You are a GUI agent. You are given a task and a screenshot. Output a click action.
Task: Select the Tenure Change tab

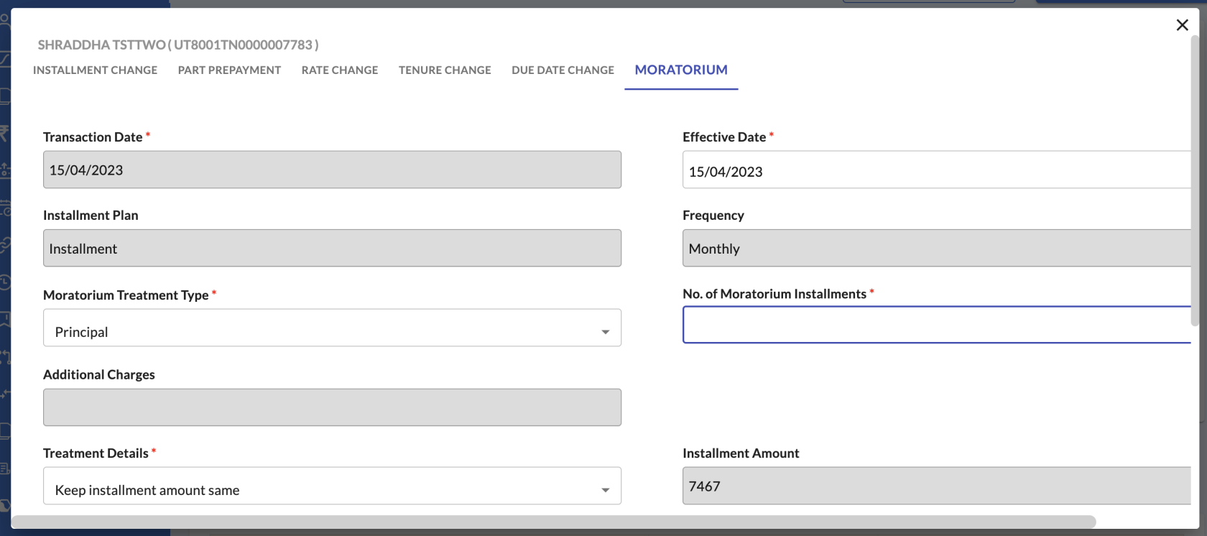coord(445,70)
